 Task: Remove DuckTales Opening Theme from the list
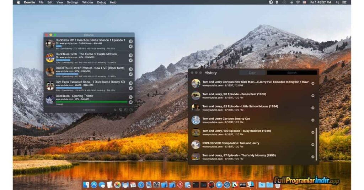[x=130, y=102]
